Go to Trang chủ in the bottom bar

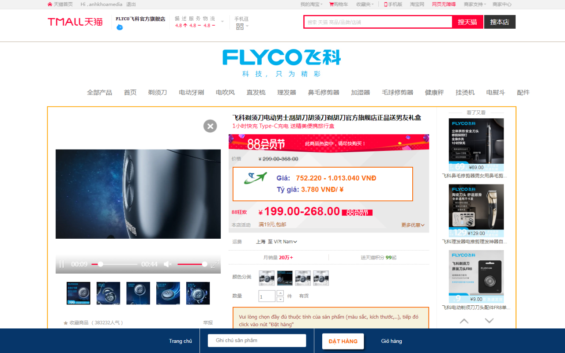pyautogui.click(x=181, y=341)
